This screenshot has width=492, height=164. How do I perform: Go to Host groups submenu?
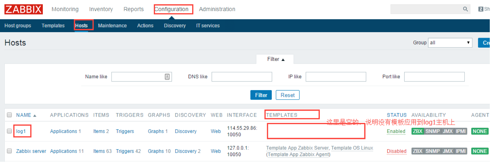(18, 25)
